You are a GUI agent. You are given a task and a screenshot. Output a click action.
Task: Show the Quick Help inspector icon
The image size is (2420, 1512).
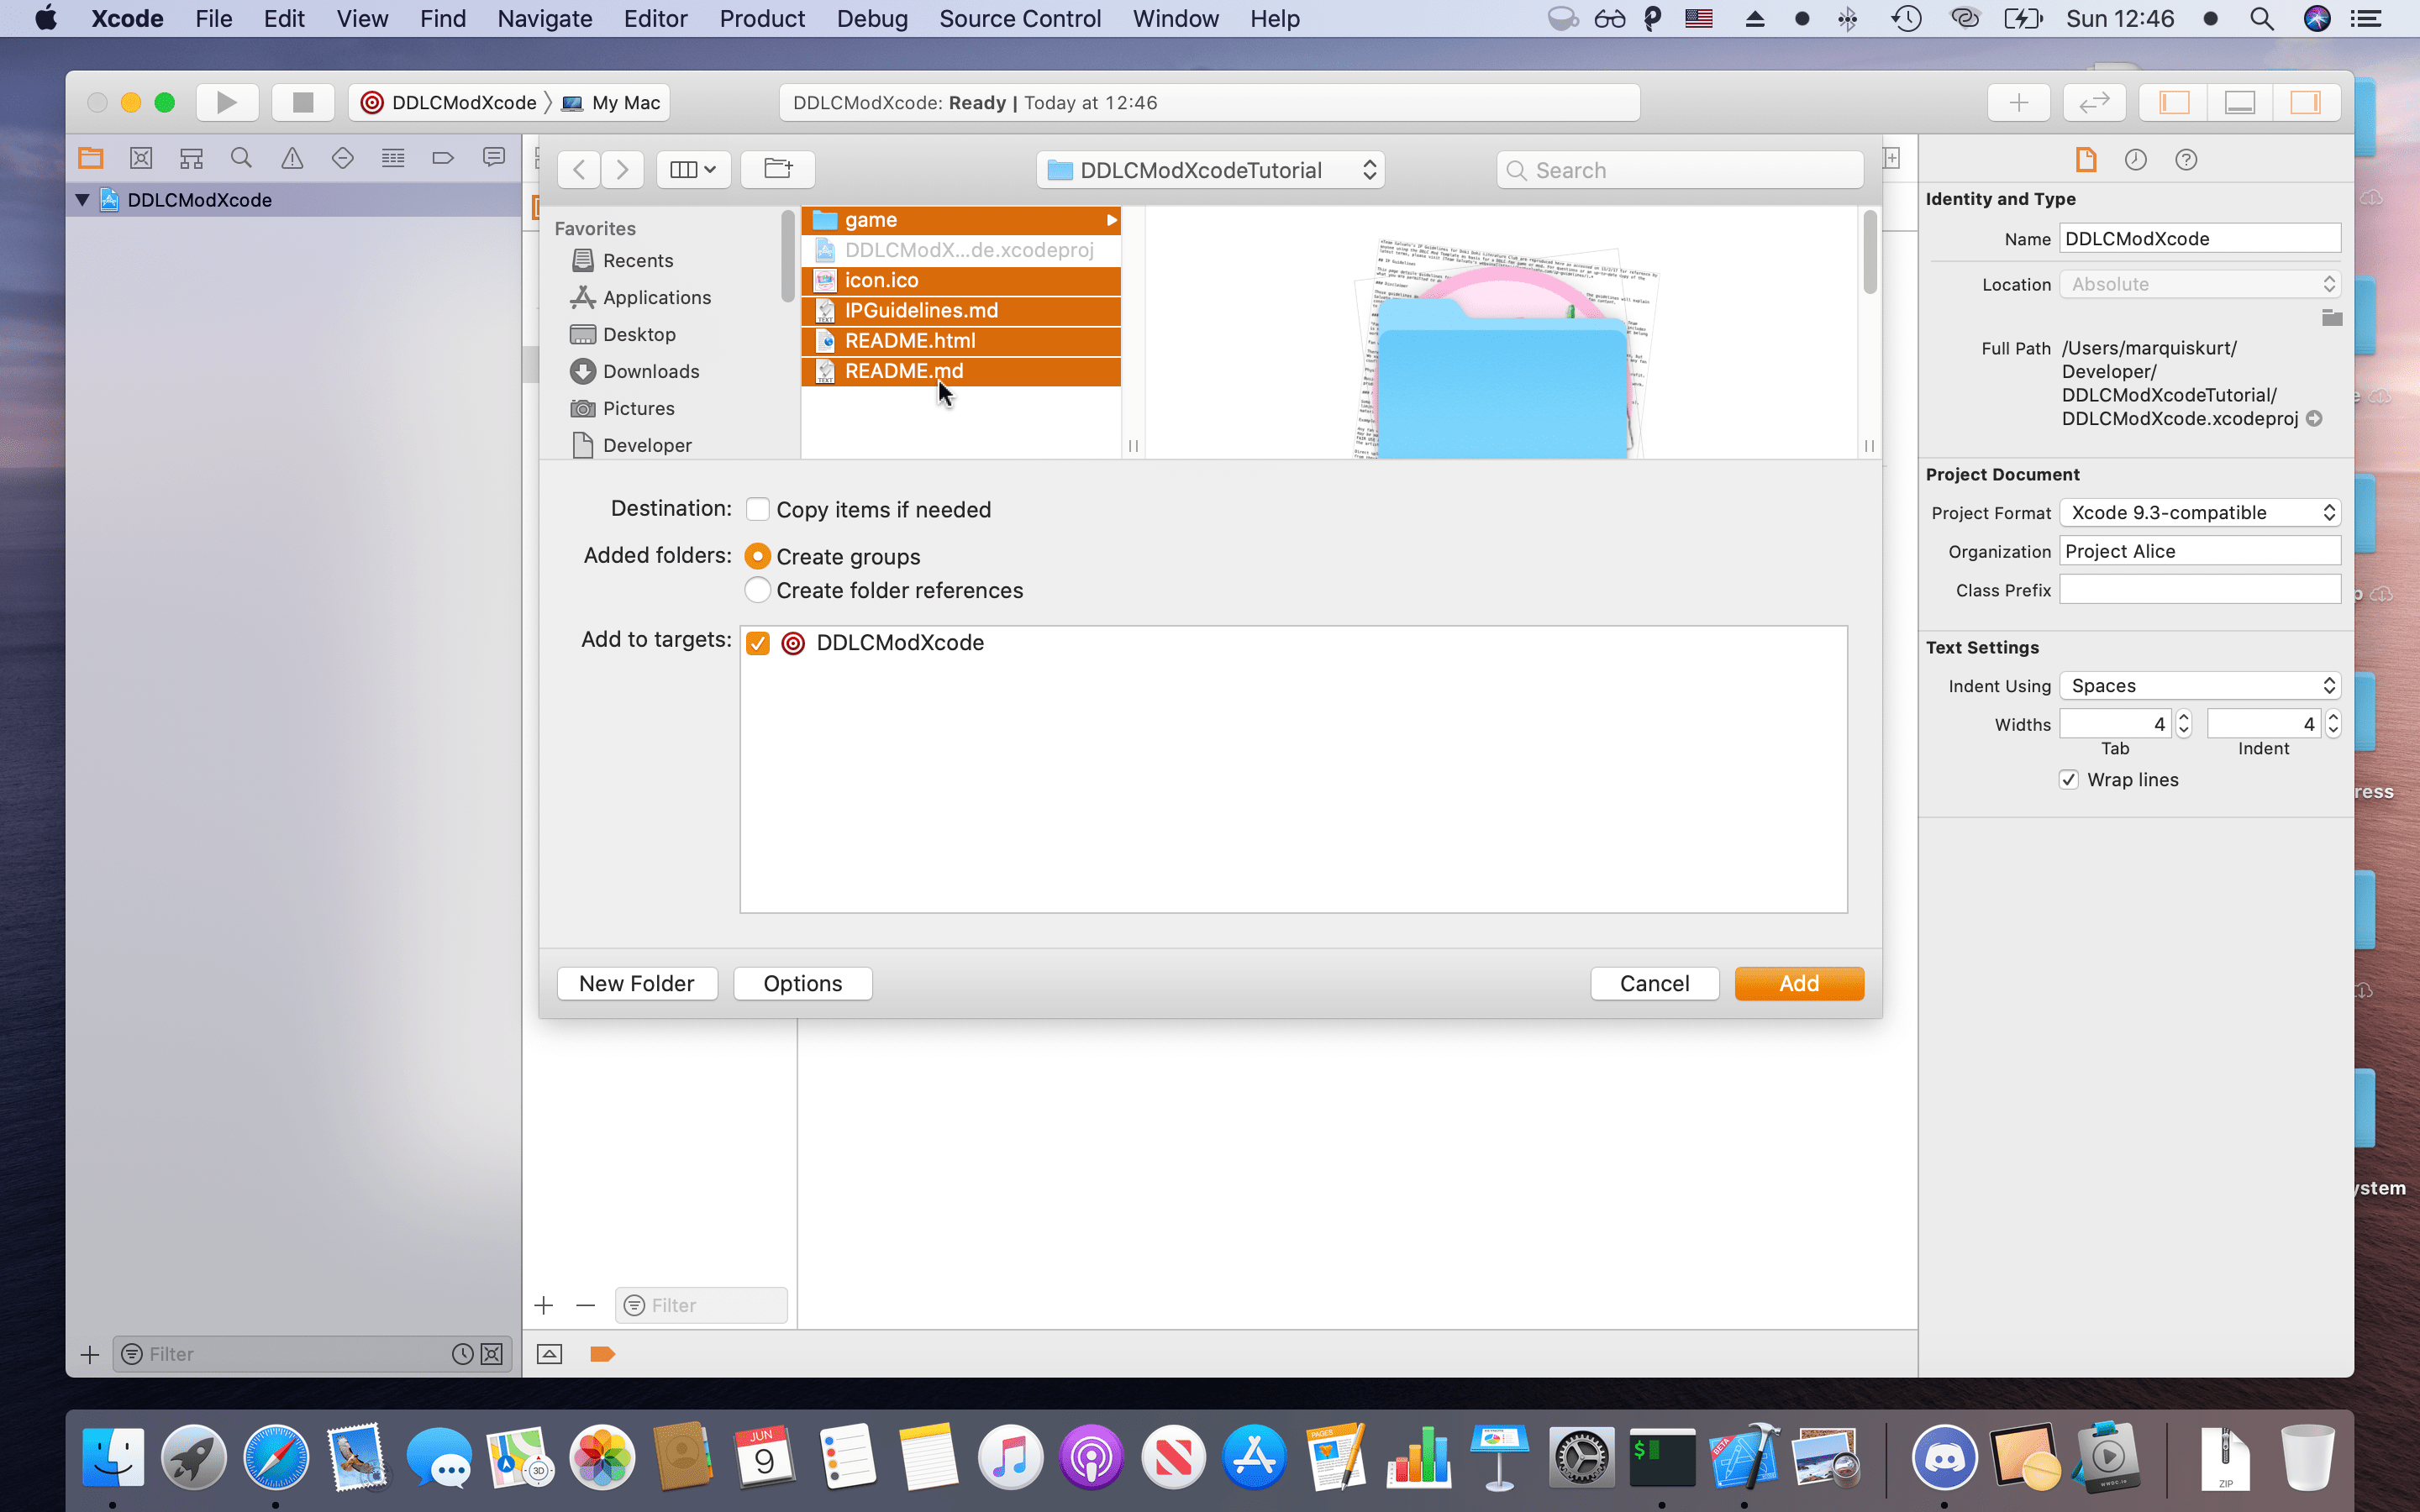coord(2186,160)
